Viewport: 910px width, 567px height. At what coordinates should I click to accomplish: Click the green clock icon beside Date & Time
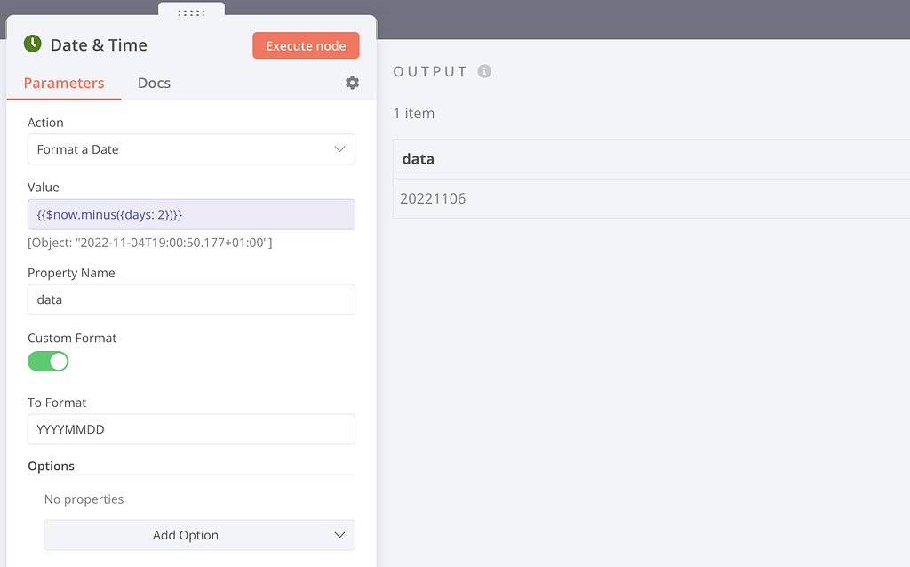tap(31, 44)
